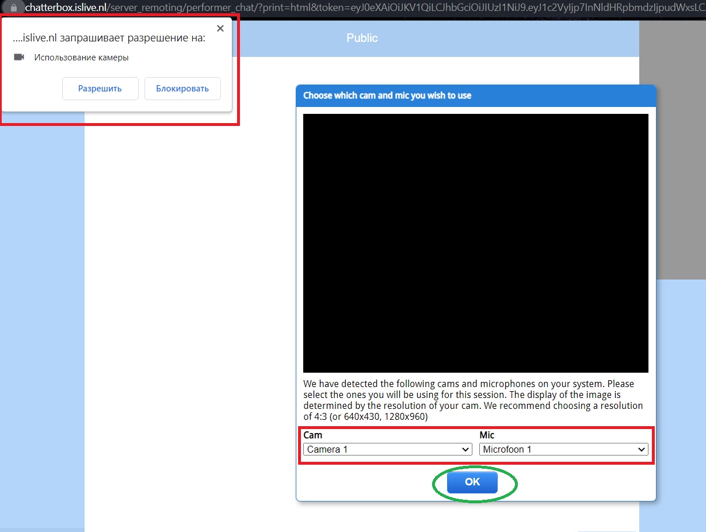Confirm device selection with OK button
The width and height of the screenshot is (706, 532).
pos(472,482)
